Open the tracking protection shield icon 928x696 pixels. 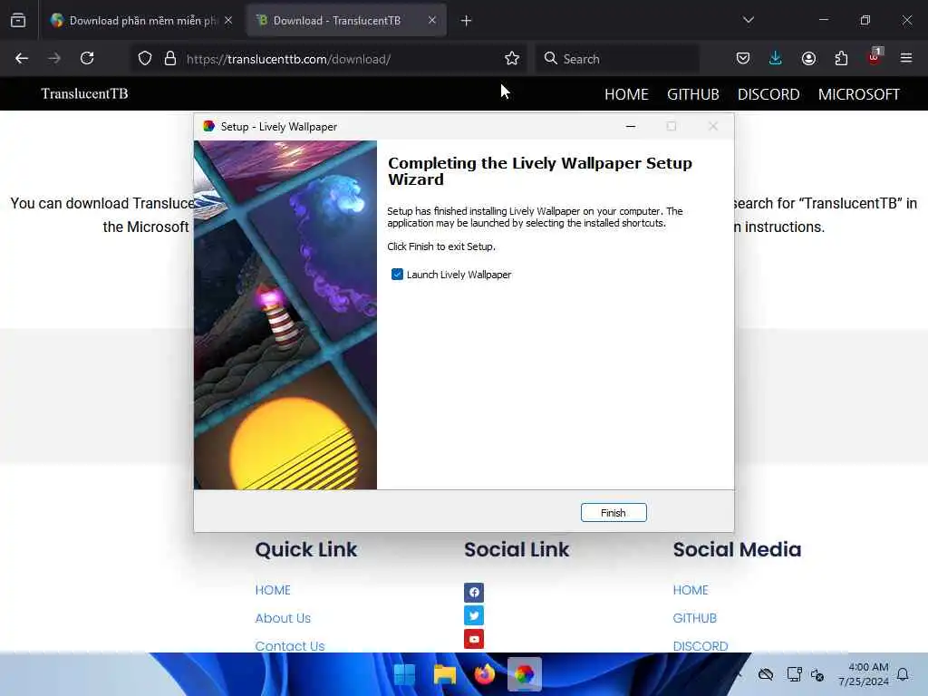click(145, 59)
